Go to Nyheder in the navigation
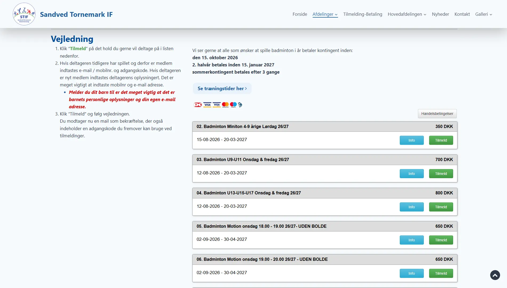Viewport: 507px width, 288px height. (440, 14)
